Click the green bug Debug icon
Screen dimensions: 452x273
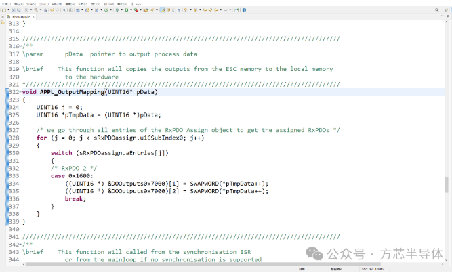click(x=117, y=9)
